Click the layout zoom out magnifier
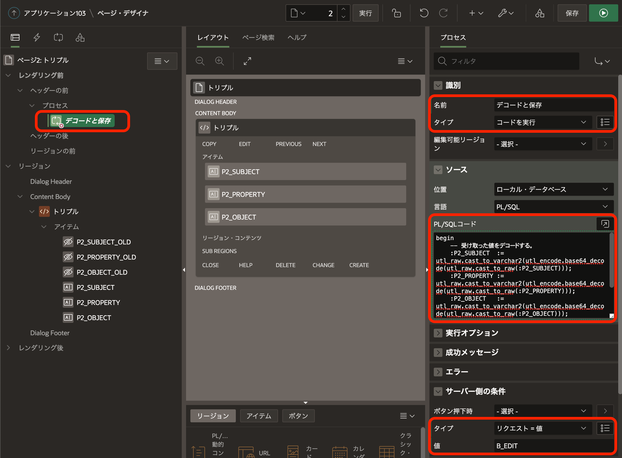 tap(200, 61)
